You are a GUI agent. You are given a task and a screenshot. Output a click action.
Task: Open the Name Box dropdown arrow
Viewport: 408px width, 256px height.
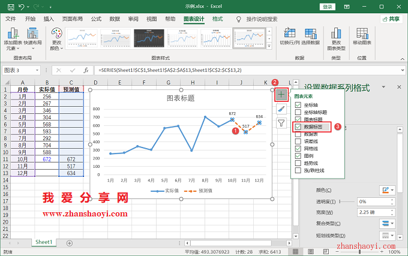(37, 70)
